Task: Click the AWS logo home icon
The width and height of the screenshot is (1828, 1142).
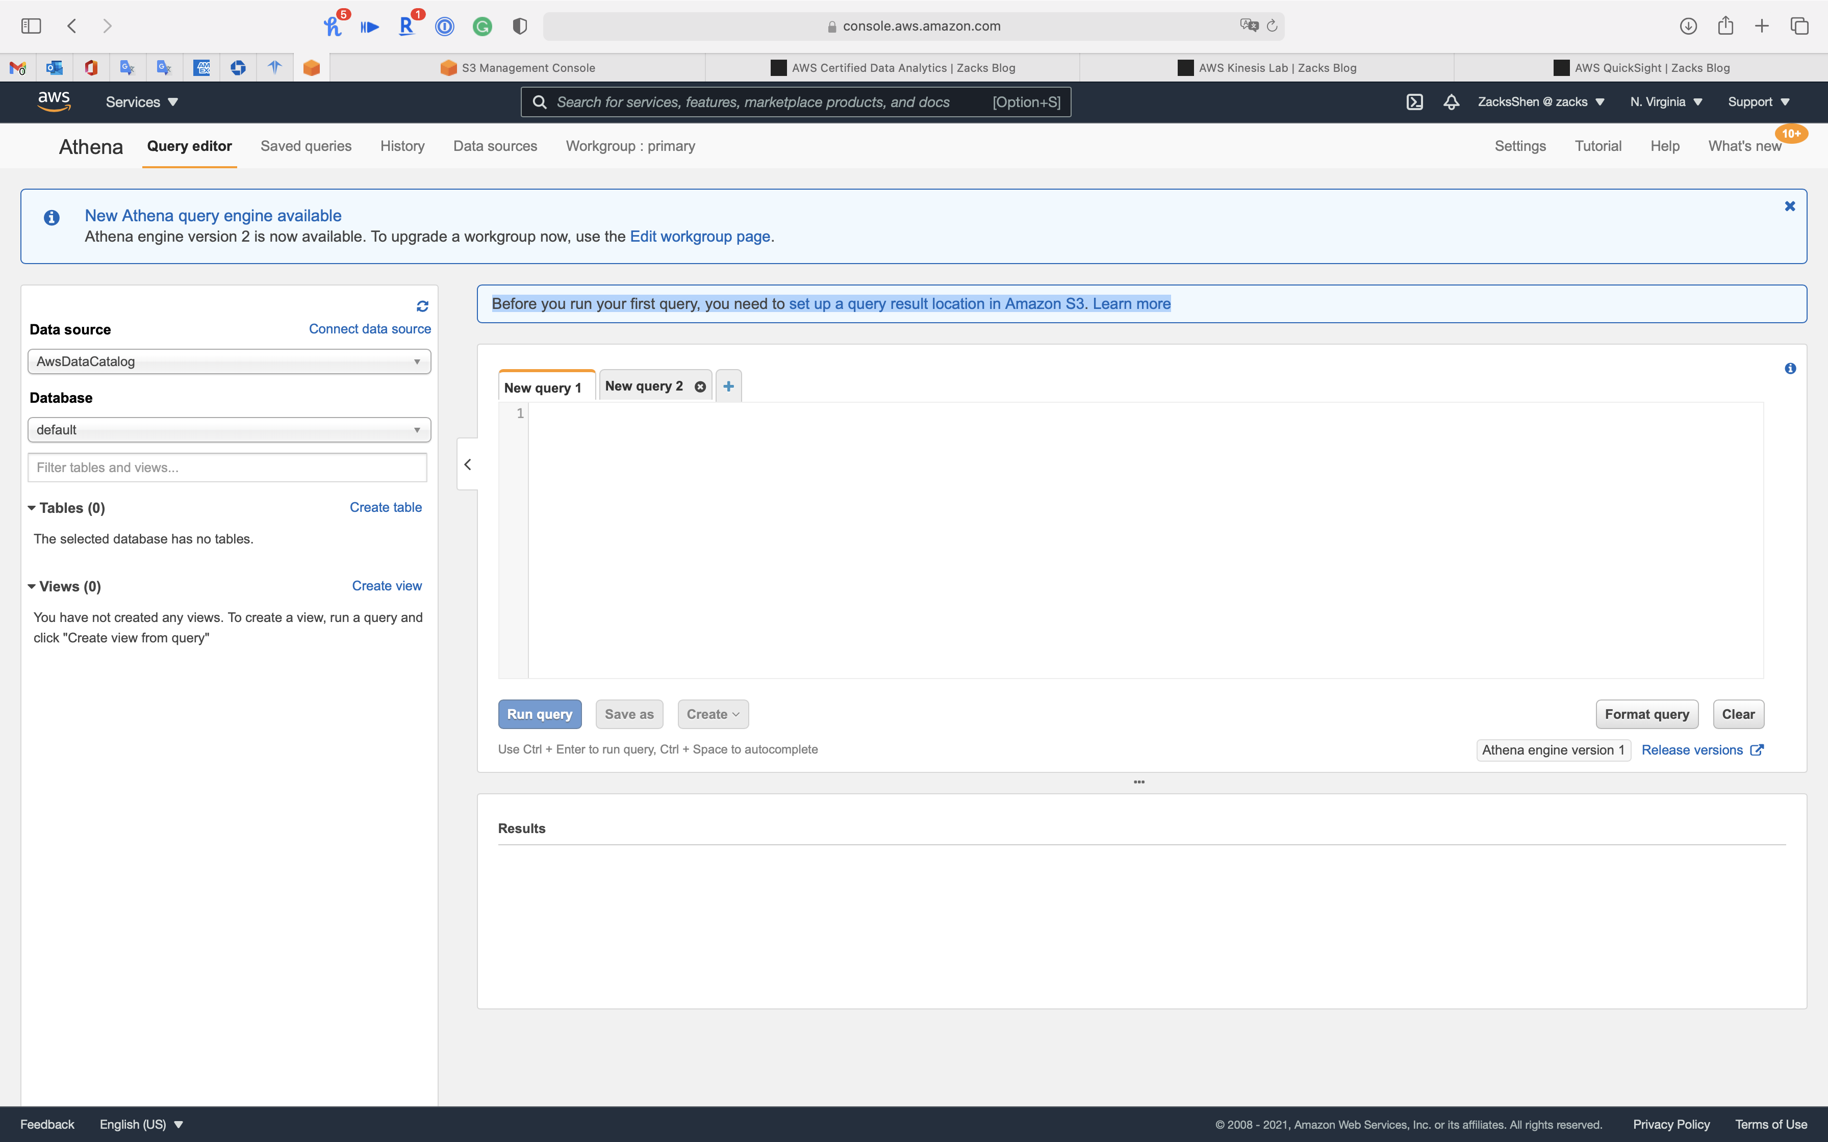Action: point(54,101)
